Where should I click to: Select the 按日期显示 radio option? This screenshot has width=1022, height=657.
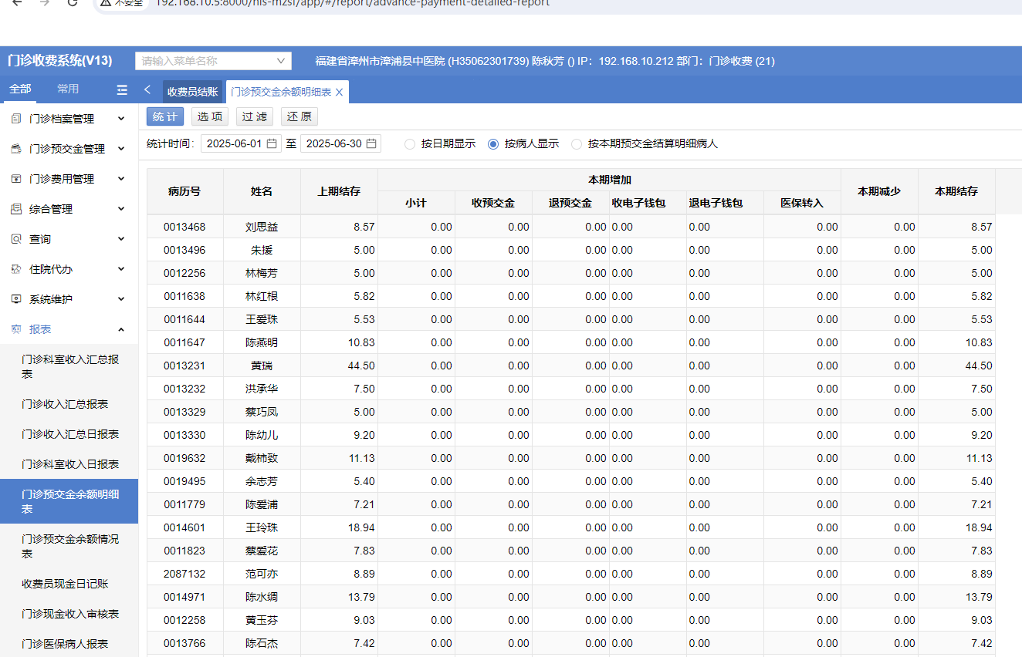[410, 144]
